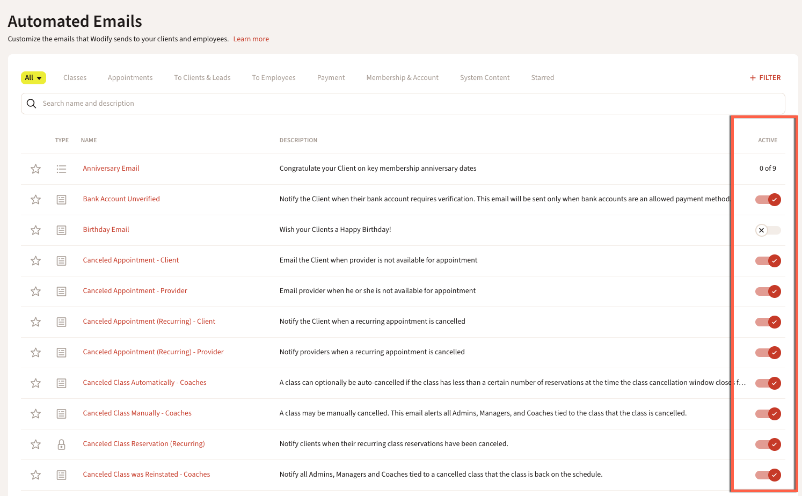Open Canceled Class was Reinstated - Coaches email
Viewport: 802px width, 496px height.
(x=147, y=475)
